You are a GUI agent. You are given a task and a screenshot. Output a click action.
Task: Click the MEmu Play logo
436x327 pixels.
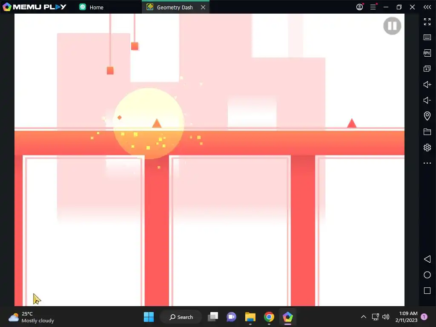[x=34, y=7]
